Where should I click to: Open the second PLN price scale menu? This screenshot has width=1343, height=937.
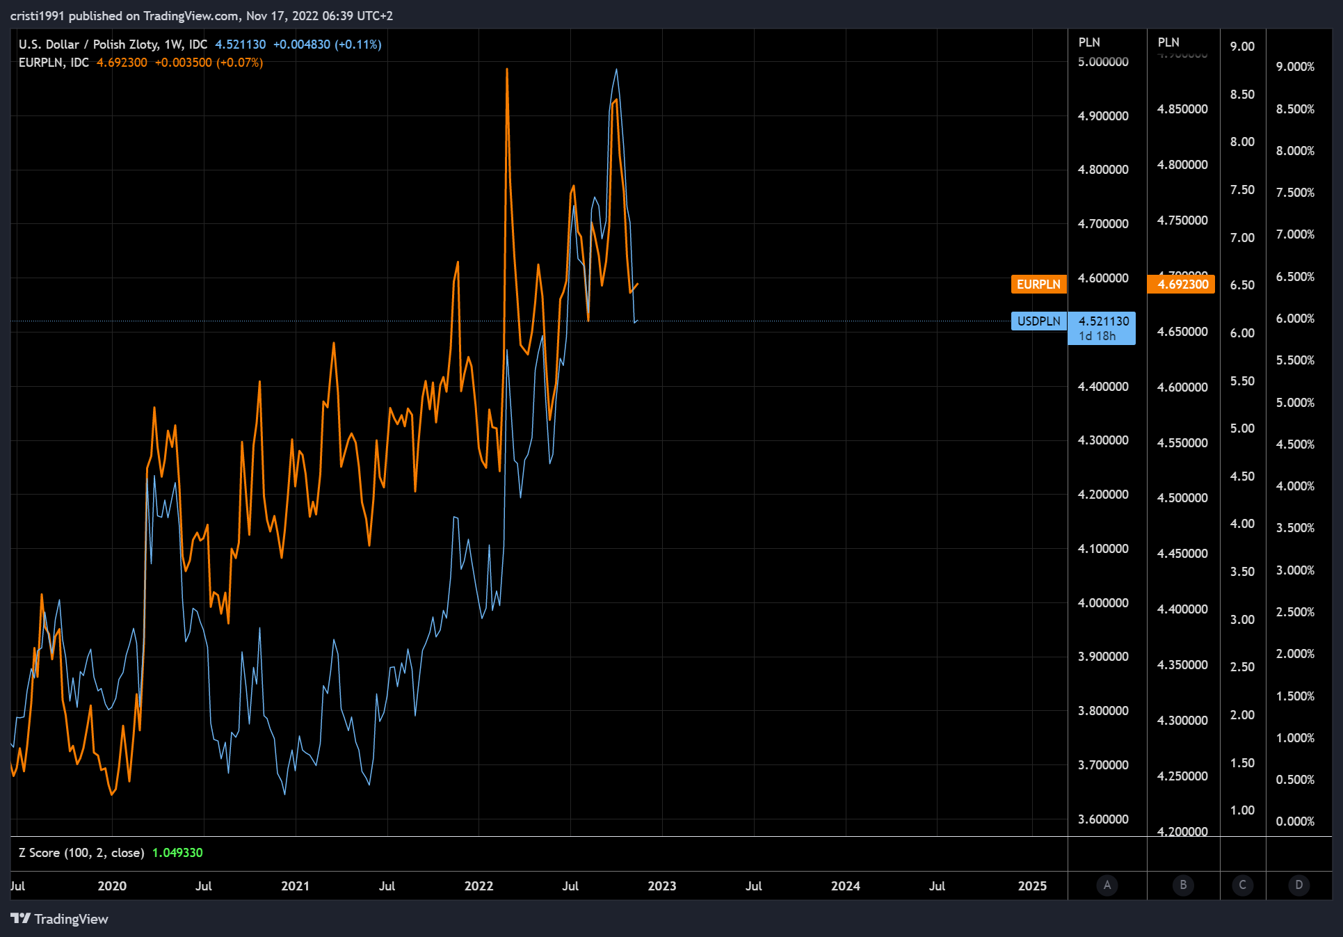[x=1168, y=42]
